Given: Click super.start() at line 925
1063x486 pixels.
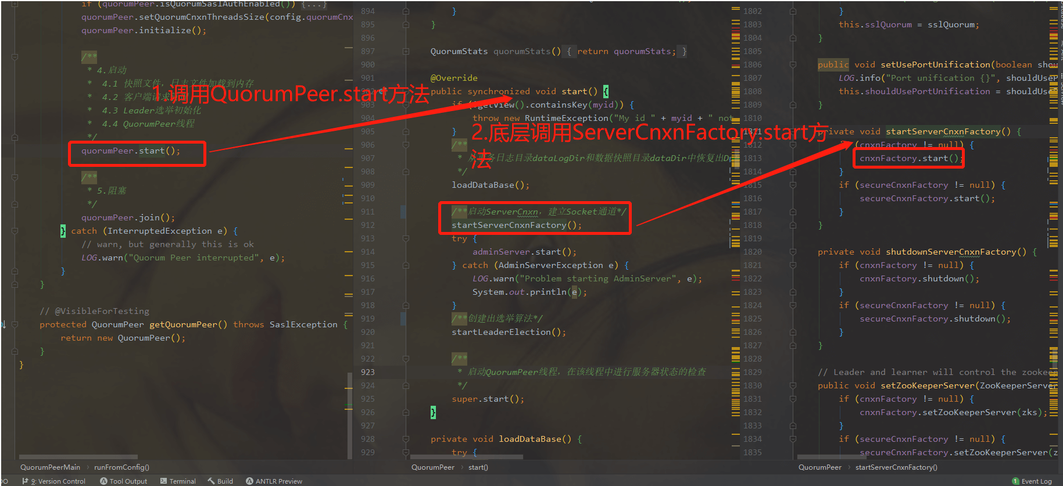Looking at the screenshot, I should click(488, 399).
